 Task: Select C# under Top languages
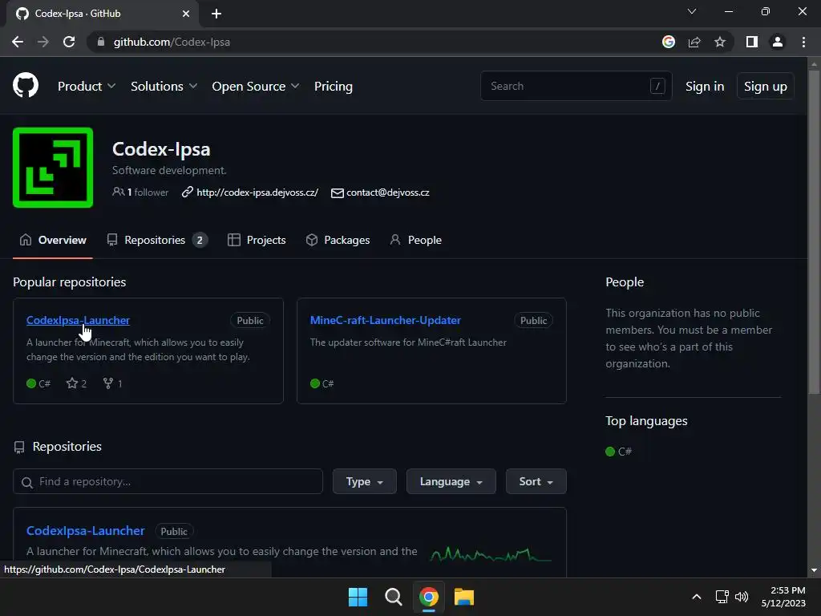618,452
